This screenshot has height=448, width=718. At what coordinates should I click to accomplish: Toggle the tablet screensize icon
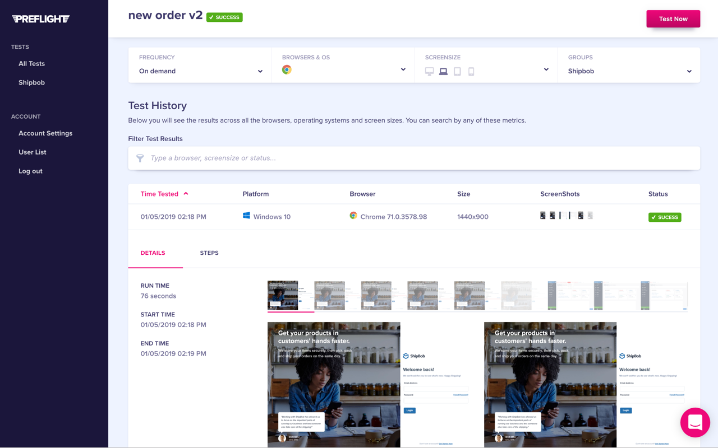coord(457,72)
